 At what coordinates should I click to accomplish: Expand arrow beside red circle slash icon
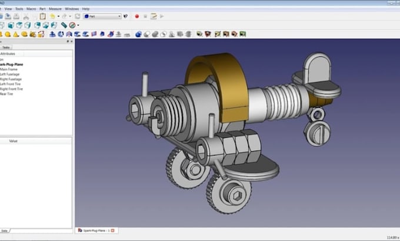tap(78, 25)
